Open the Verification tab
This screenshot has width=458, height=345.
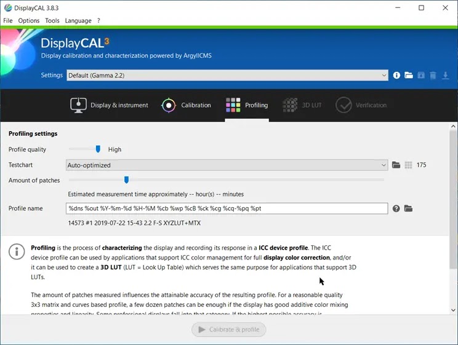coord(361,105)
